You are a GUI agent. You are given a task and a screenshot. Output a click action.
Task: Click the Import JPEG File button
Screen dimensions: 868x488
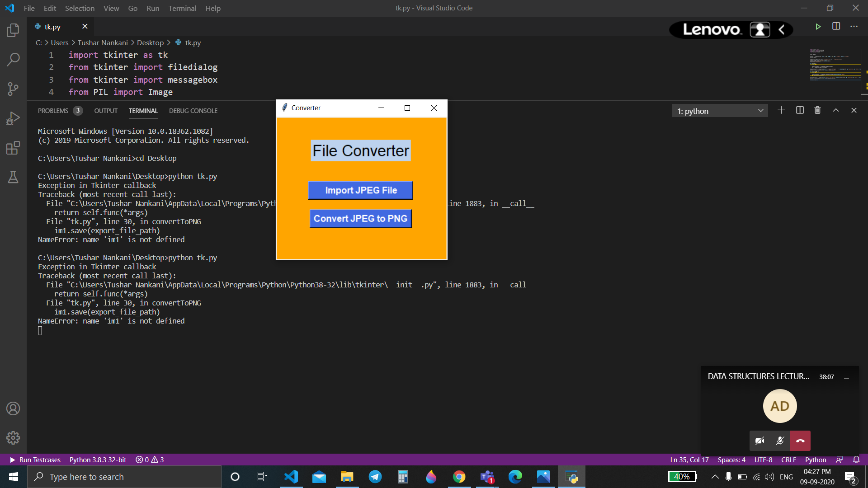pyautogui.click(x=360, y=190)
